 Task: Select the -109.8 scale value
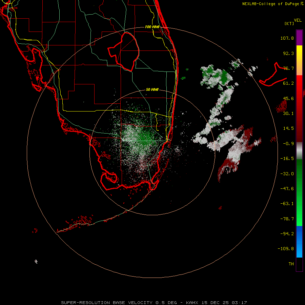click(x=286, y=249)
